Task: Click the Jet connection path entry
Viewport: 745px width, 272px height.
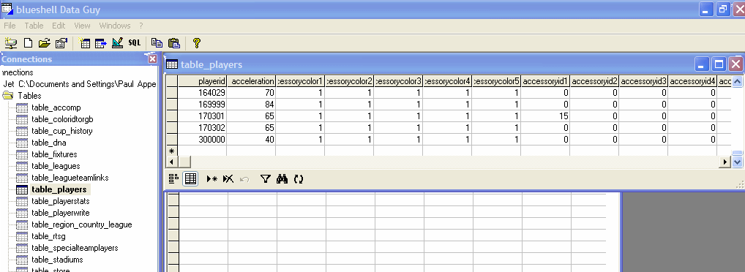Action: click(79, 84)
